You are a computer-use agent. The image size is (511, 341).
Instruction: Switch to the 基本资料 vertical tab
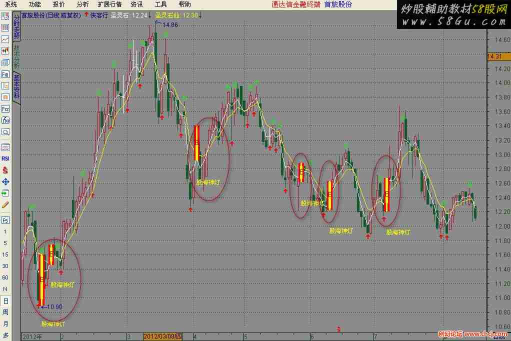16,86
